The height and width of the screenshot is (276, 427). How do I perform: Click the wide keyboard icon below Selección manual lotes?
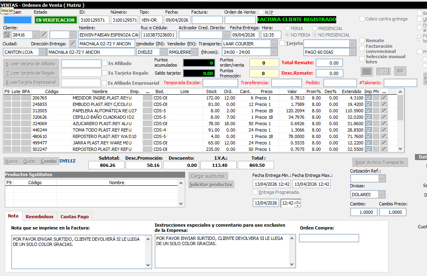pos(383,71)
